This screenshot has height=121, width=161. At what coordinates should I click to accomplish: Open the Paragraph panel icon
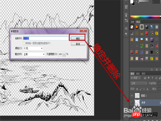(126, 34)
